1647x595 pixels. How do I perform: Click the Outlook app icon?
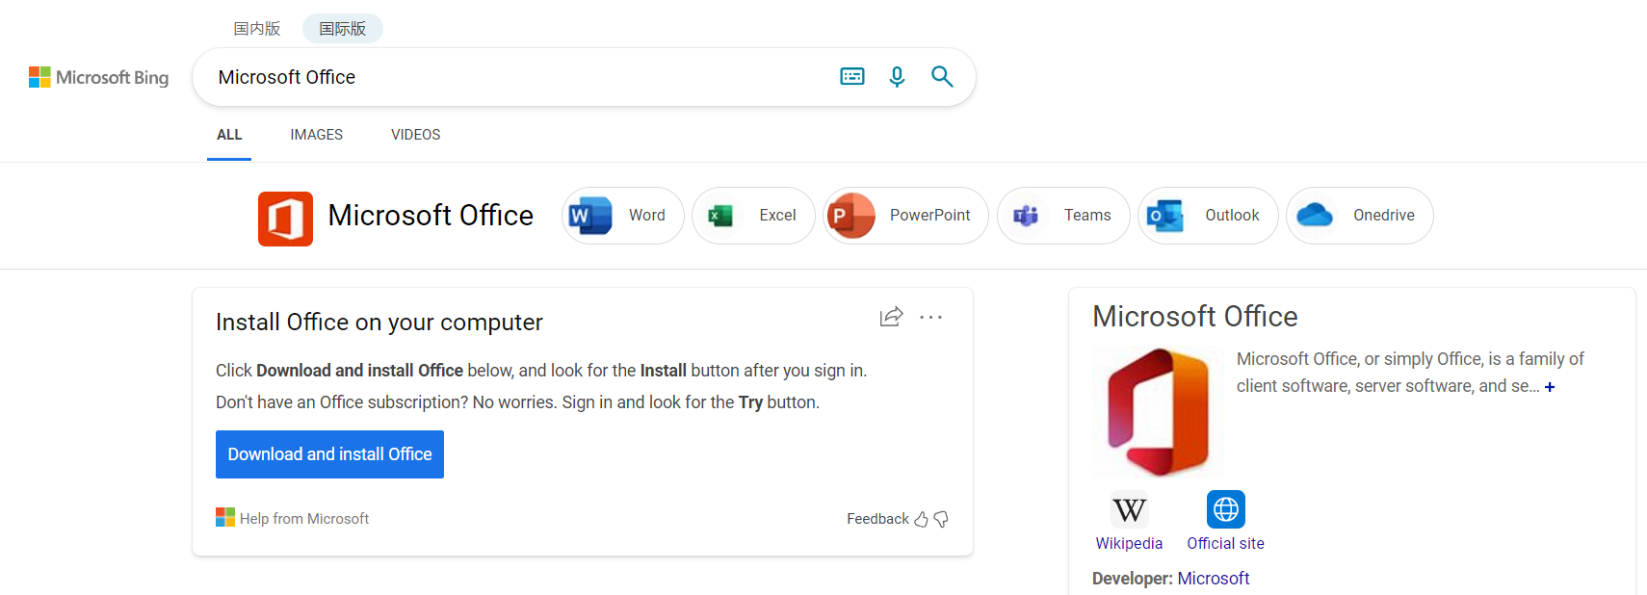pos(1165,216)
